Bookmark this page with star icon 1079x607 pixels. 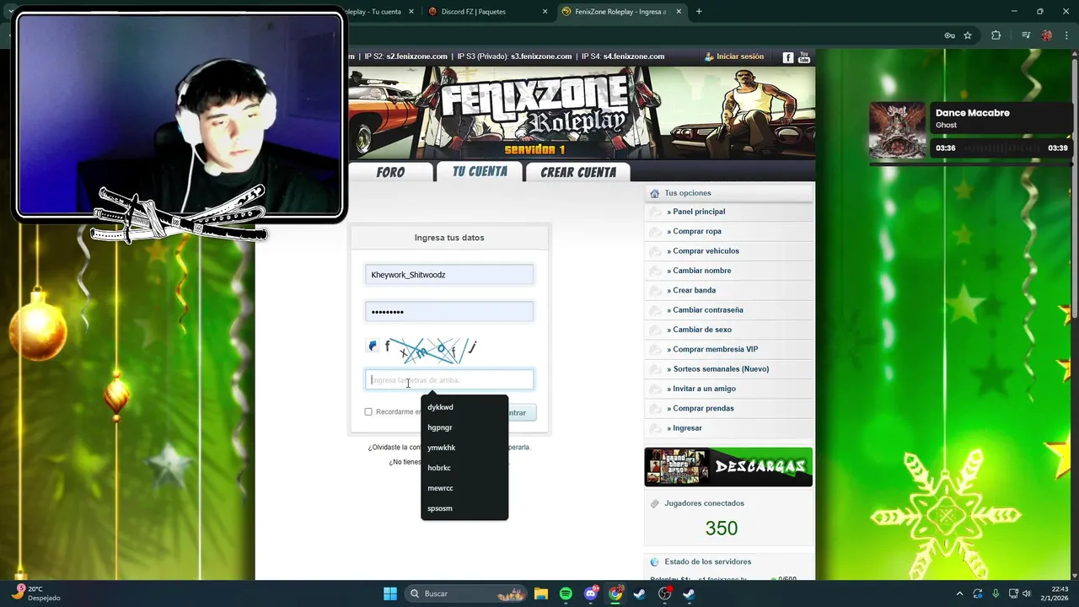[x=968, y=35]
